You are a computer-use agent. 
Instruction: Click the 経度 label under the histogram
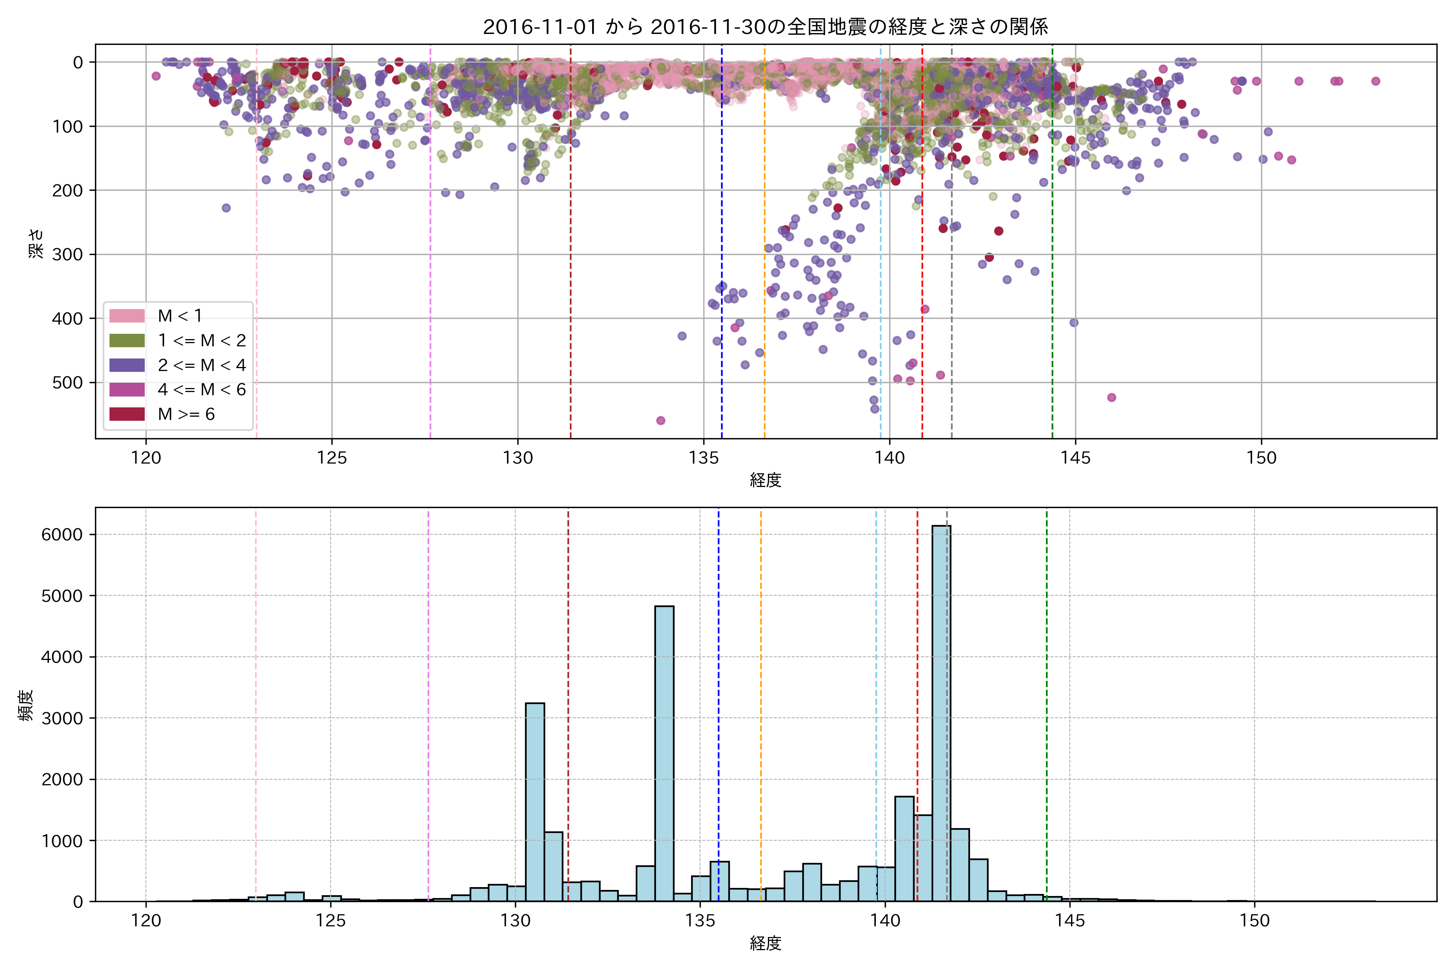coord(766,943)
